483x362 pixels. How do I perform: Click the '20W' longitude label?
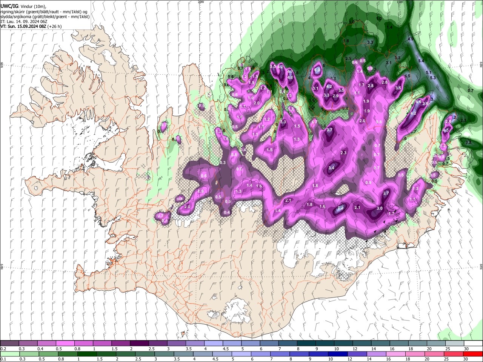click(x=201, y=2)
